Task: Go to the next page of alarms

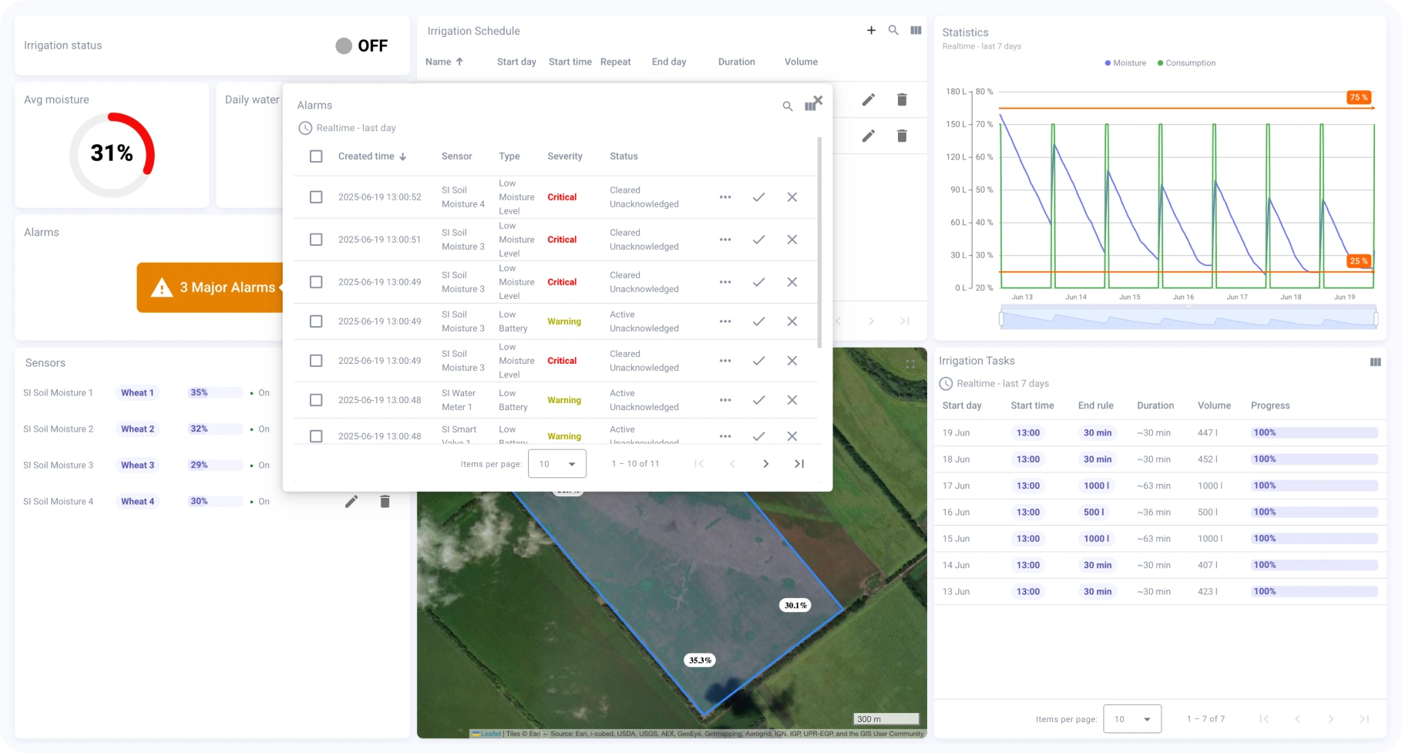Action: point(765,463)
